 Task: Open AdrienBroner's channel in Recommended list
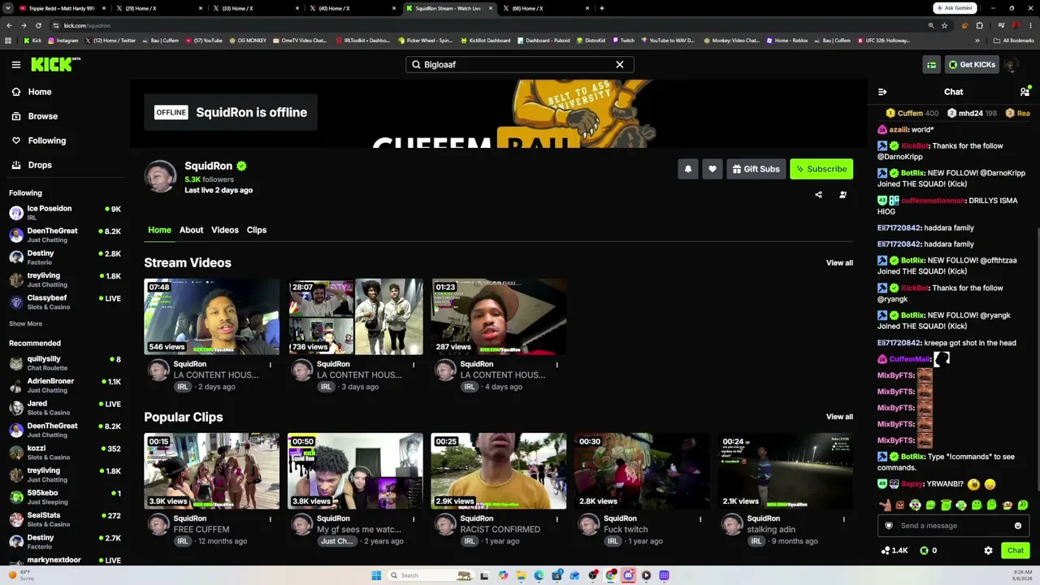(65, 385)
